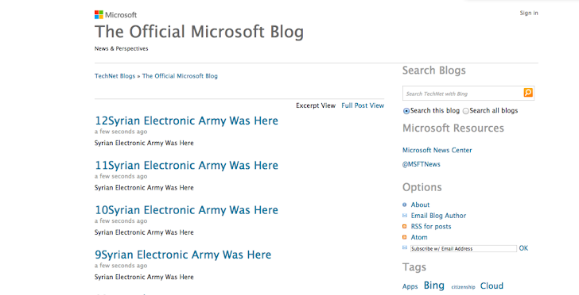Screen dimensions: 579x295
Task: Click the Subscribe w/ Email Address field
Action: (464, 248)
